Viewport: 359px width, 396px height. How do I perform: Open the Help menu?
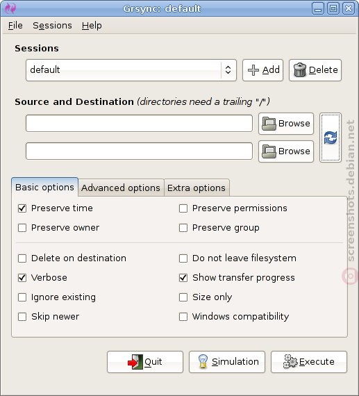(92, 26)
